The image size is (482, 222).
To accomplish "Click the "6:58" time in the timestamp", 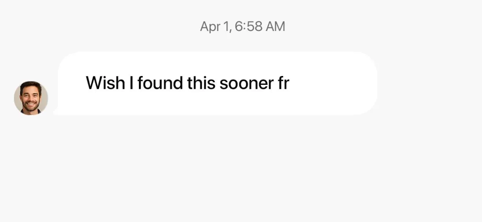I will click(247, 27).
